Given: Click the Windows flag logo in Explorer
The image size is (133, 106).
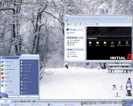Looking at the screenshot, I should click(130, 19).
